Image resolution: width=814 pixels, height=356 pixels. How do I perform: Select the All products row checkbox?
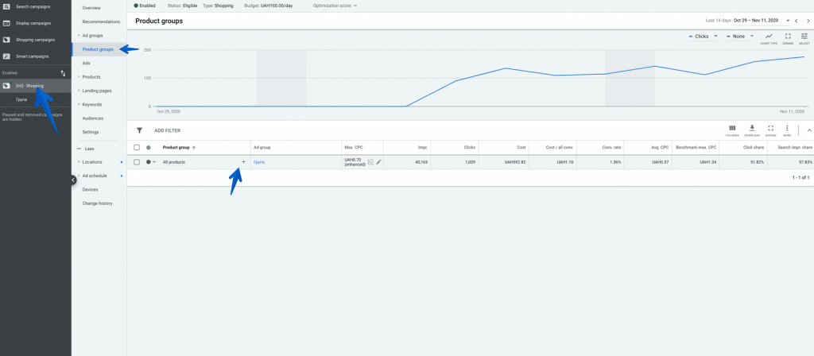tap(137, 162)
